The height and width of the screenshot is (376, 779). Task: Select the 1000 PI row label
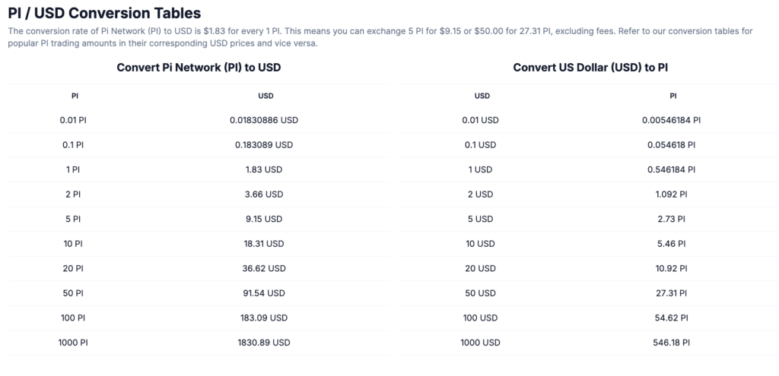[73, 343]
